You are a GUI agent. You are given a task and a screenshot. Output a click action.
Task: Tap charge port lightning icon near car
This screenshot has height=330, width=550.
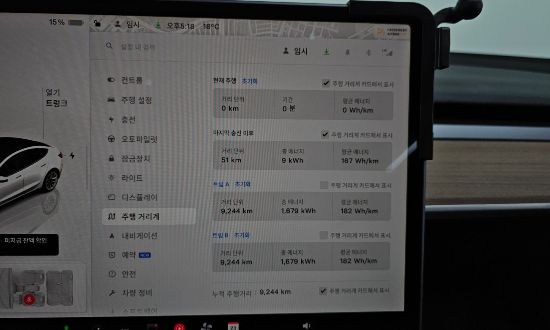point(72,156)
